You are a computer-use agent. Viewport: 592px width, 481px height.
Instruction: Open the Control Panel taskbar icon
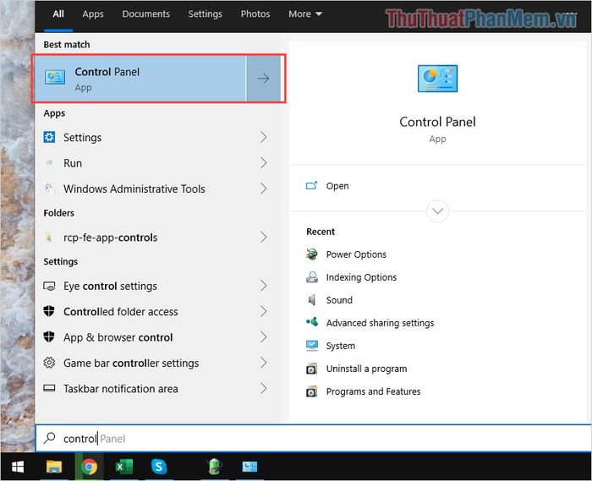249,467
